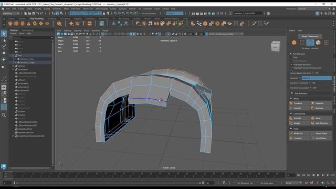Open the Symmetry dropdown in Modeling Toolkit
This screenshot has width=336, height=189.
coord(316,78)
